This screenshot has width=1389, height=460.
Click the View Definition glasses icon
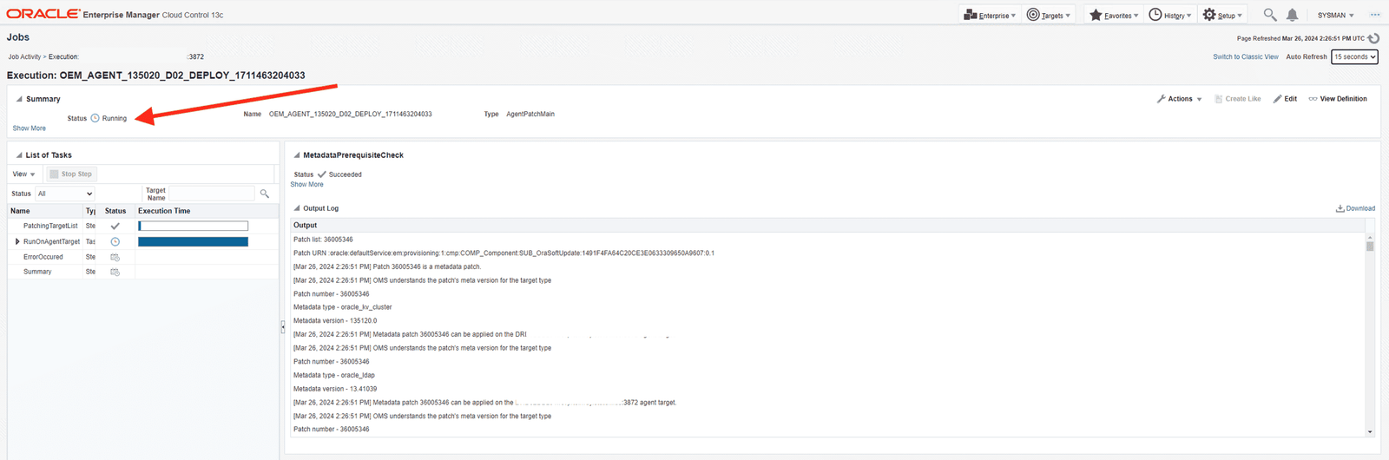tap(1313, 99)
